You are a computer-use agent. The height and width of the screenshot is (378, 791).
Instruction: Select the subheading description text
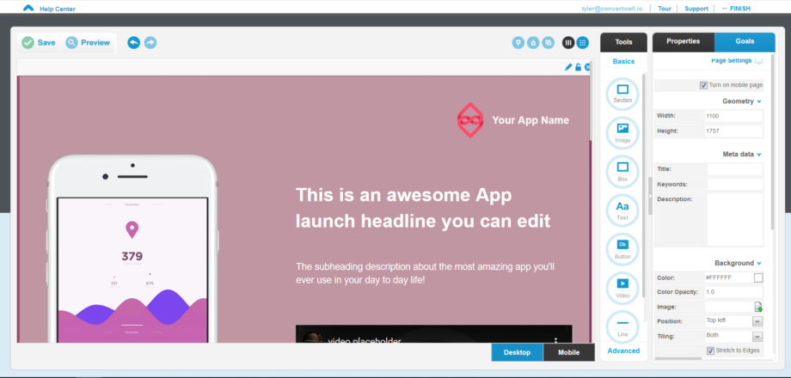[x=426, y=273]
